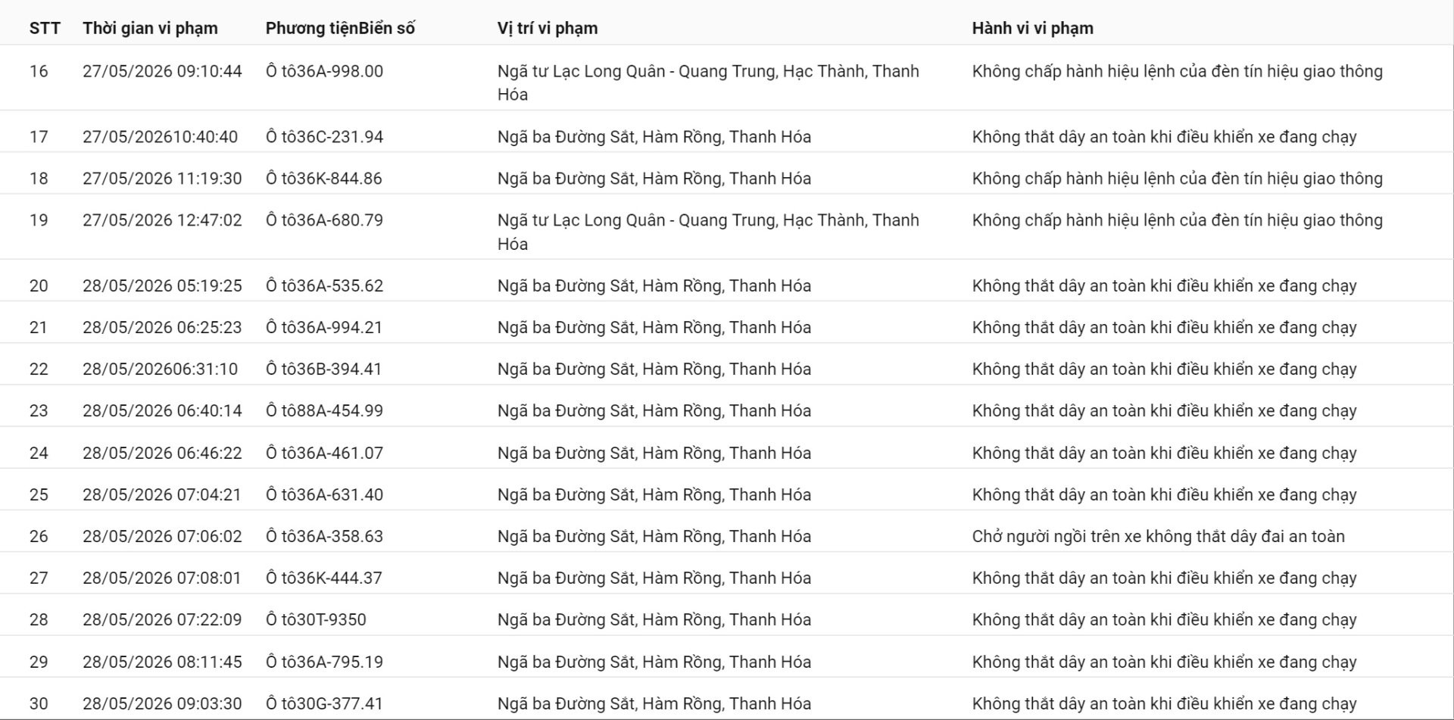1454x720 pixels.
Task: Select license plate 36A-998.00 cell
Action: (324, 71)
